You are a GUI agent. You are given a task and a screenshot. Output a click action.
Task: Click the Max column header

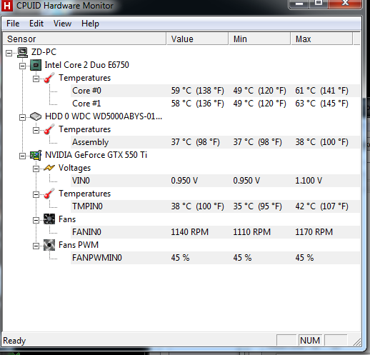[321, 39]
